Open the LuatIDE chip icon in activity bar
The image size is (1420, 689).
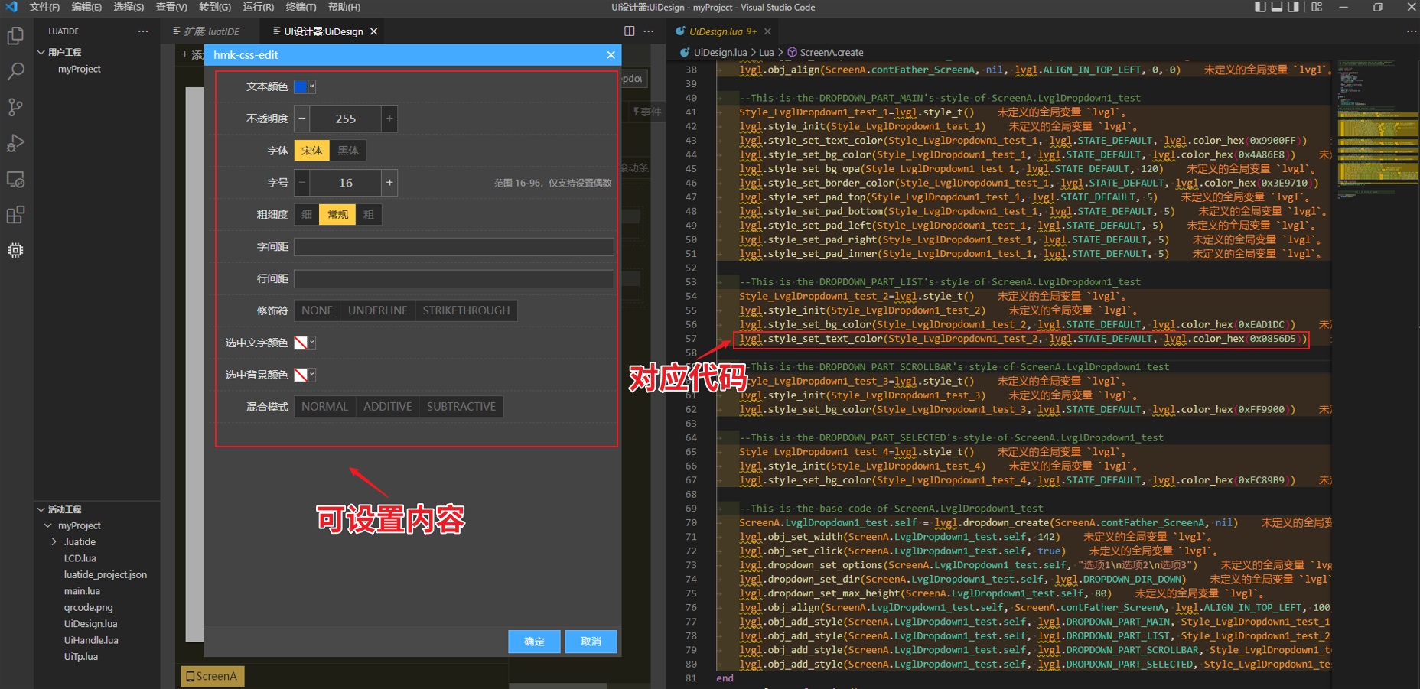click(15, 250)
